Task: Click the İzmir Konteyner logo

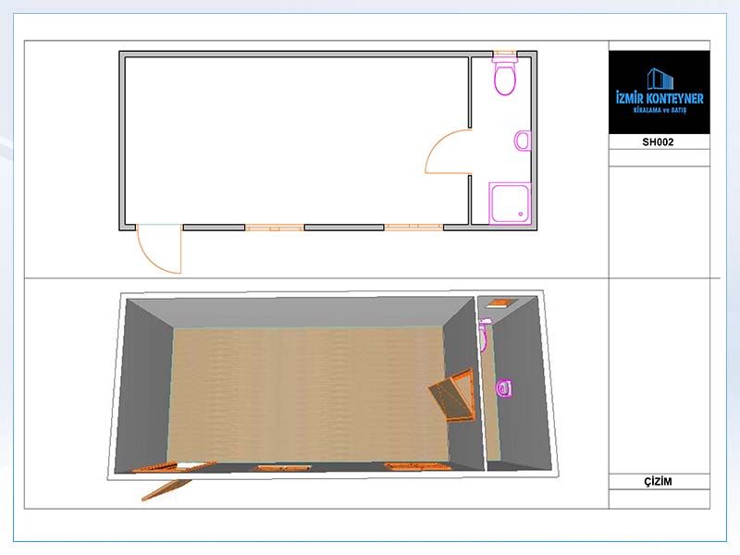Action: pyautogui.click(x=660, y=92)
